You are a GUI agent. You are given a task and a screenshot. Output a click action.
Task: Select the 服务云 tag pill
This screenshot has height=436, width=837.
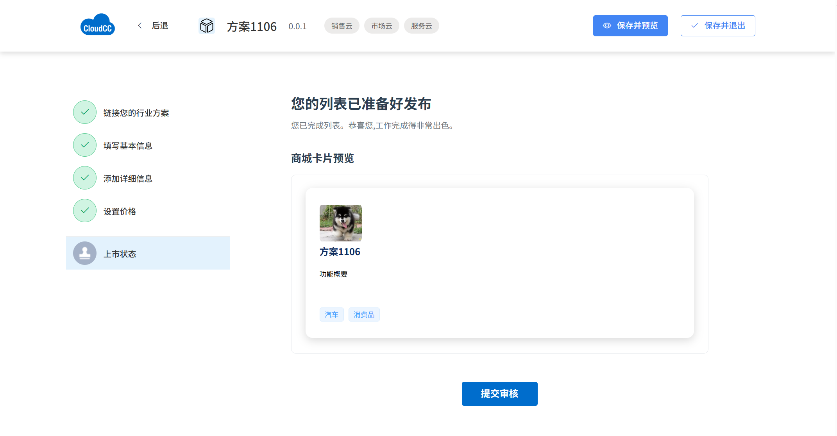click(421, 26)
